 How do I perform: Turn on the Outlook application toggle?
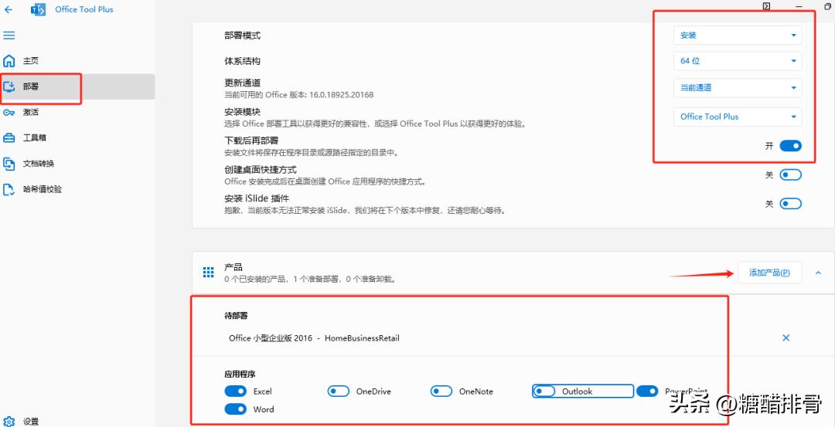(544, 391)
